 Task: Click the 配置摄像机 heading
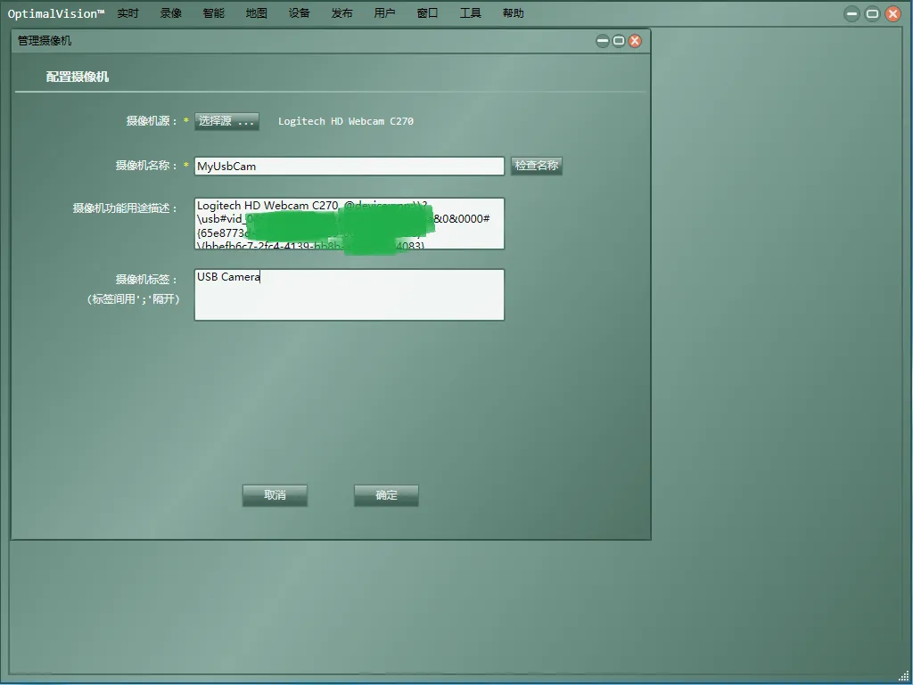click(x=78, y=77)
